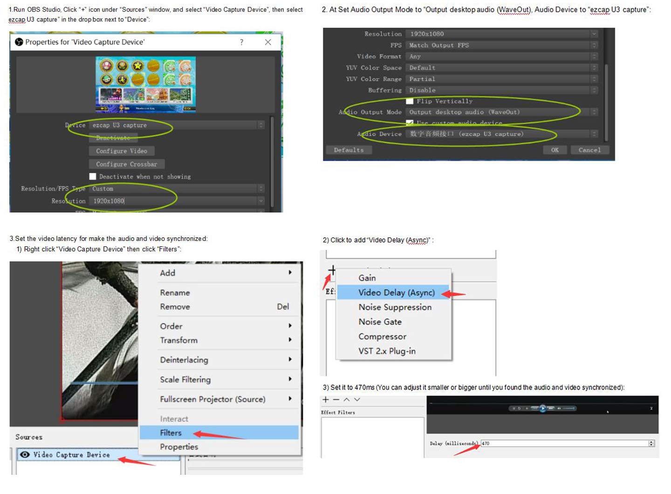Toggle eye visibility of Video Capture Device

25,454
